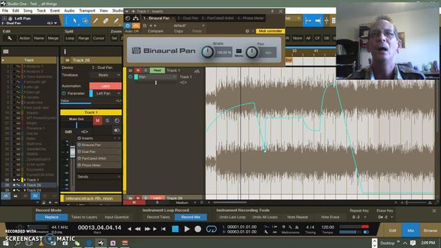Click Takes to Layers button
The image size is (441, 248).
pos(84,217)
